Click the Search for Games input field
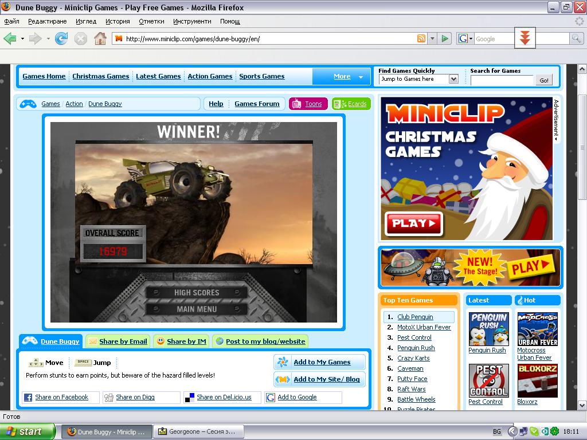 502,80
